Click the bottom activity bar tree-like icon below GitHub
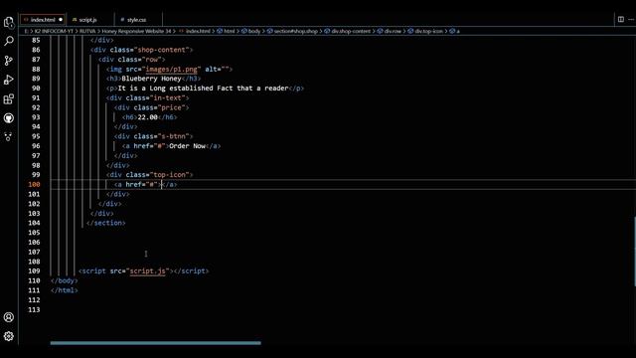 [x=9, y=137]
